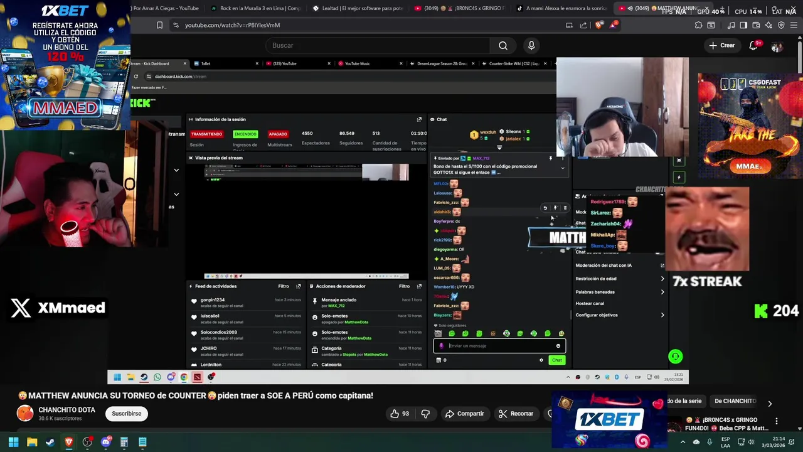Viewport: 803px width, 452px height.
Task: Open File Explorer from taskbar
Action: 32,443
